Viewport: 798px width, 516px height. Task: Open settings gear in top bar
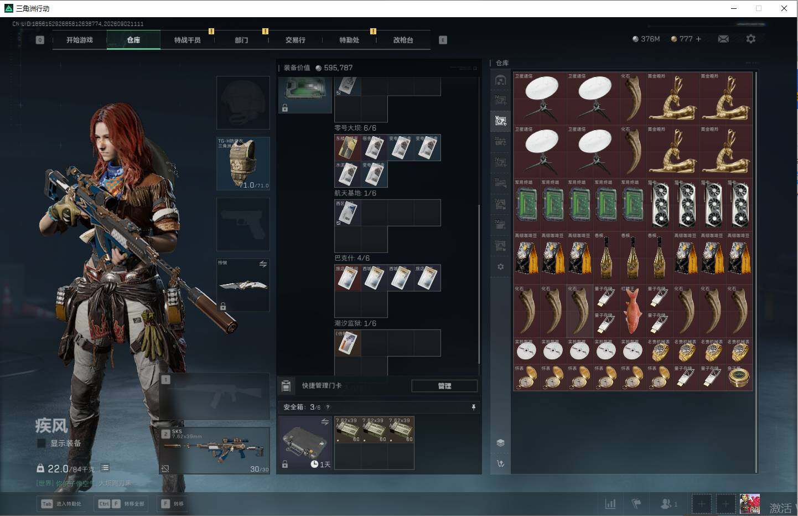pos(750,39)
